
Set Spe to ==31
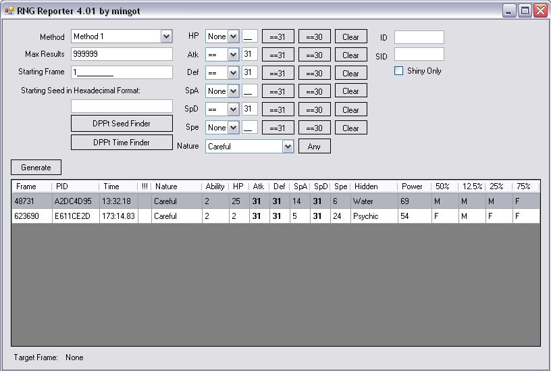pos(278,128)
